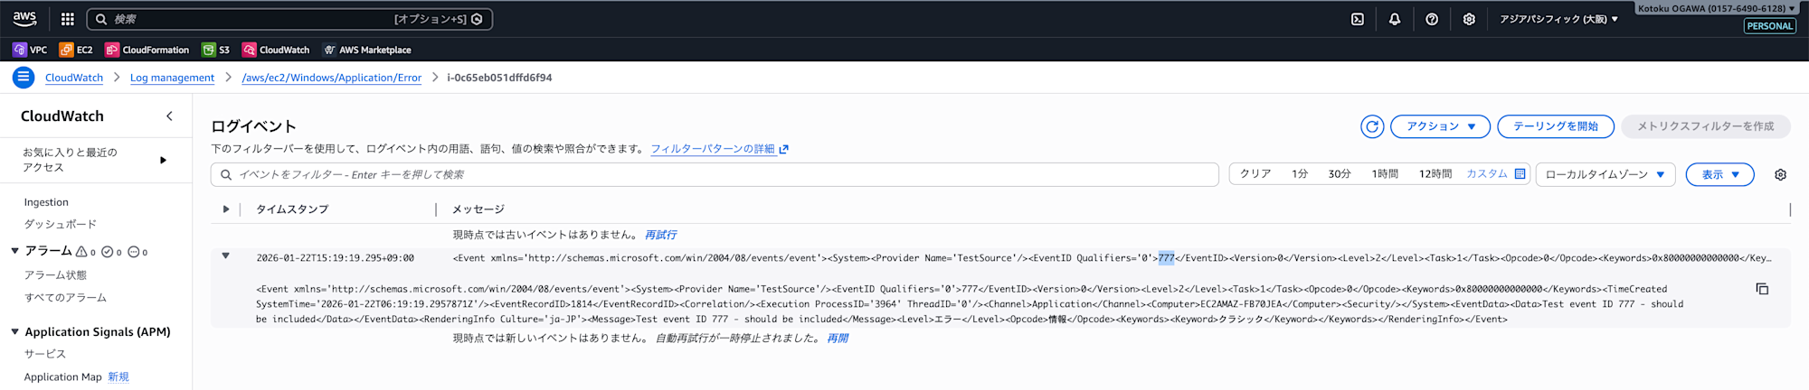The height and width of the screenshot is (390, 1809).
Task: Open アラーム状態 in the sidebar
Action: [55, 274]
